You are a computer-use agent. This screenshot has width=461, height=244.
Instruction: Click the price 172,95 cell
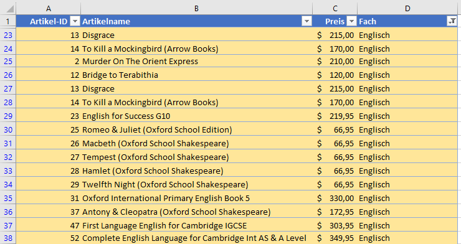(x=335, y=212)
